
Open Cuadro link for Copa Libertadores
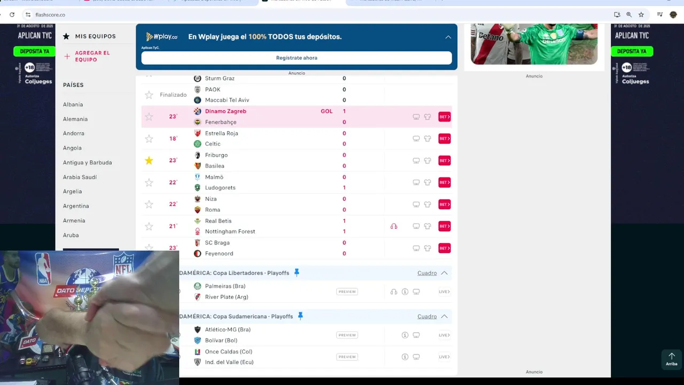pyautogui.click(x=427, y=273)
